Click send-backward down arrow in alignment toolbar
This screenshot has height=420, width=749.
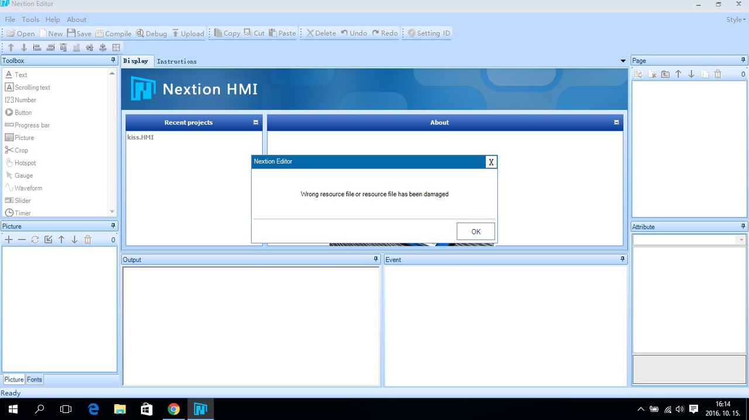click(24, 48)
